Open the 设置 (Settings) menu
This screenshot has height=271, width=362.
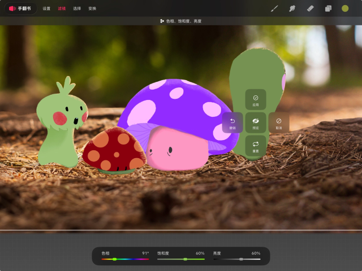click(x=46, y=8)
